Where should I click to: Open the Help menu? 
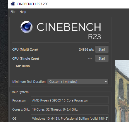pos(23,12)
